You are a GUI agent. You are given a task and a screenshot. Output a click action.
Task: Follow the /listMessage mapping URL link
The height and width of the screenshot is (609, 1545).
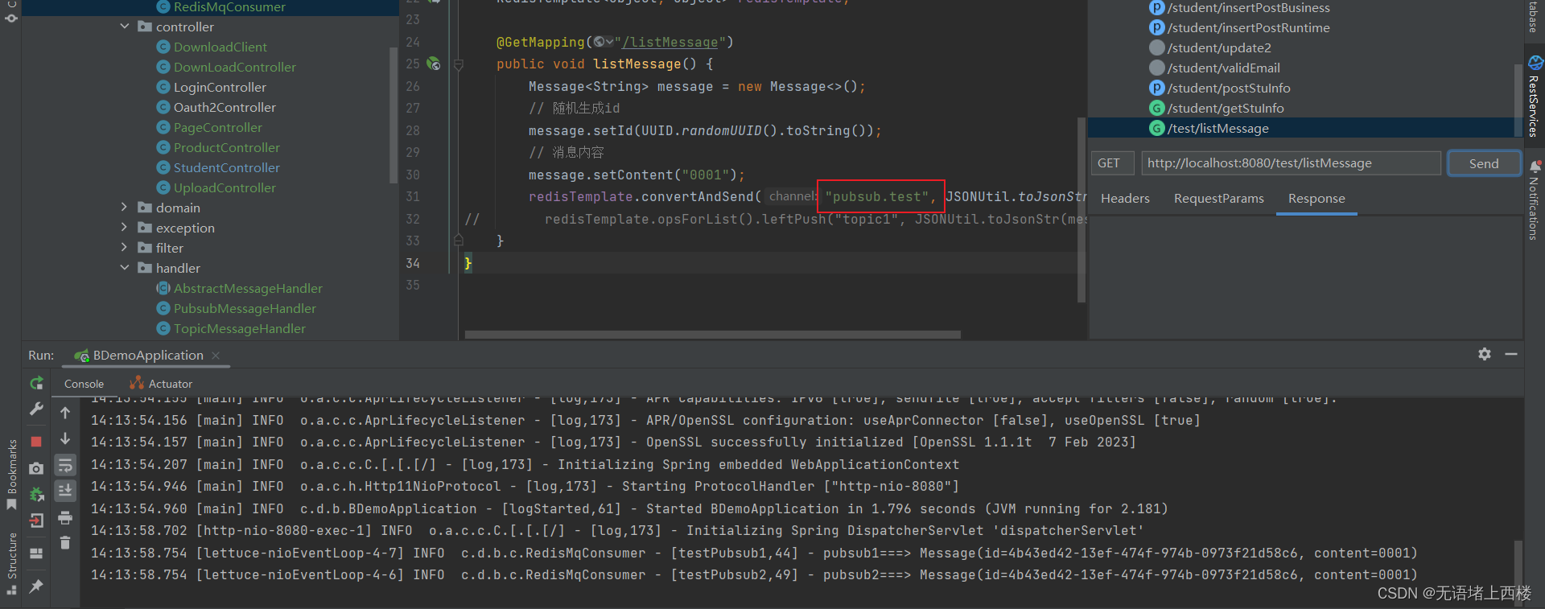point(670,42)
